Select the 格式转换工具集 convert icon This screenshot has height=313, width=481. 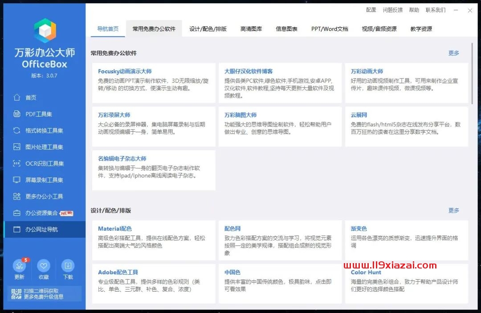pyautogui.click(x=17, y=130)
